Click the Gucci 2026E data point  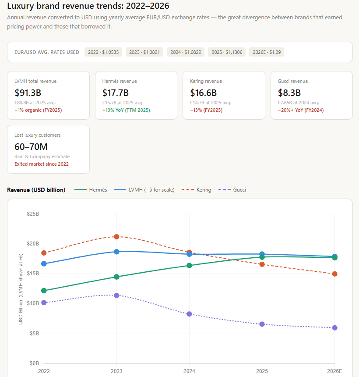(334, 328)
